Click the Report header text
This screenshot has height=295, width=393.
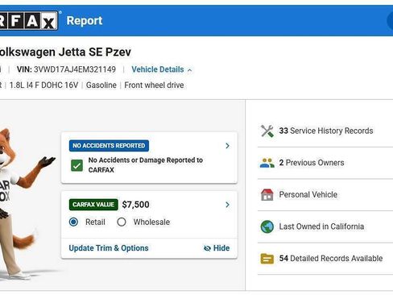pyautogui.click(x=85, y=21)
